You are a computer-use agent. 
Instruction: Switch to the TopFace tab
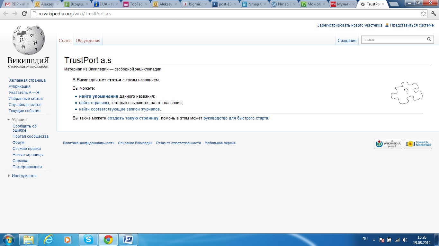click(x=136, y=4)
